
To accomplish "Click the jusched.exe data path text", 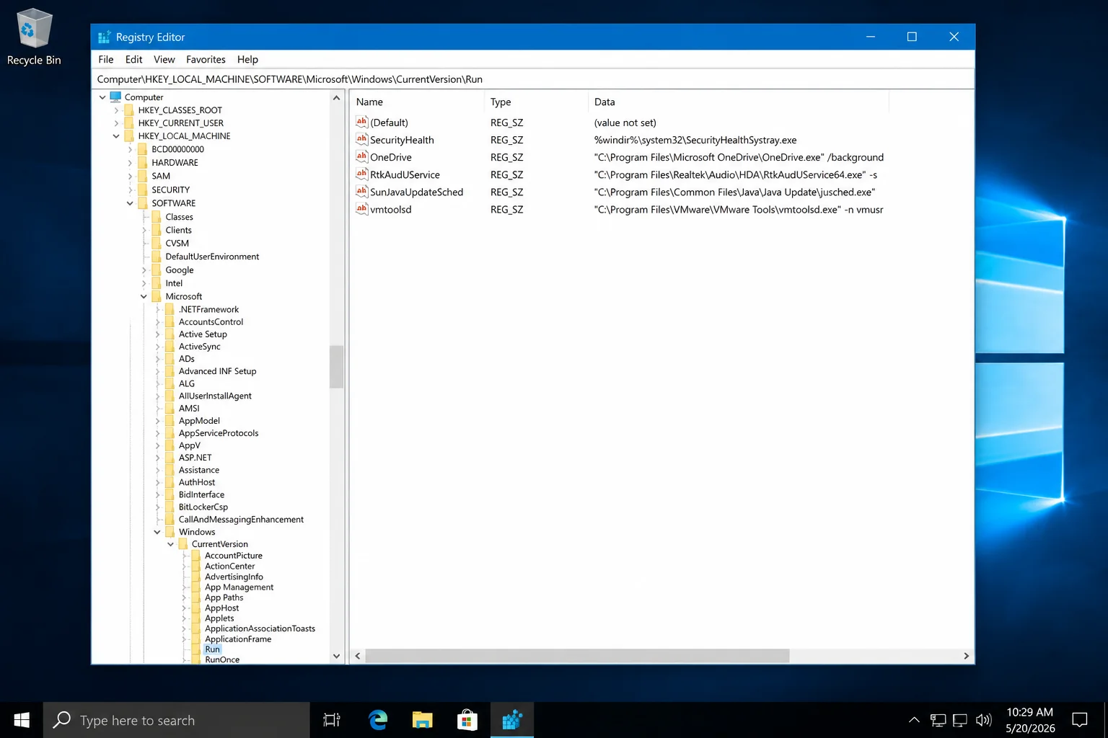I will click(x=734, y=192).
